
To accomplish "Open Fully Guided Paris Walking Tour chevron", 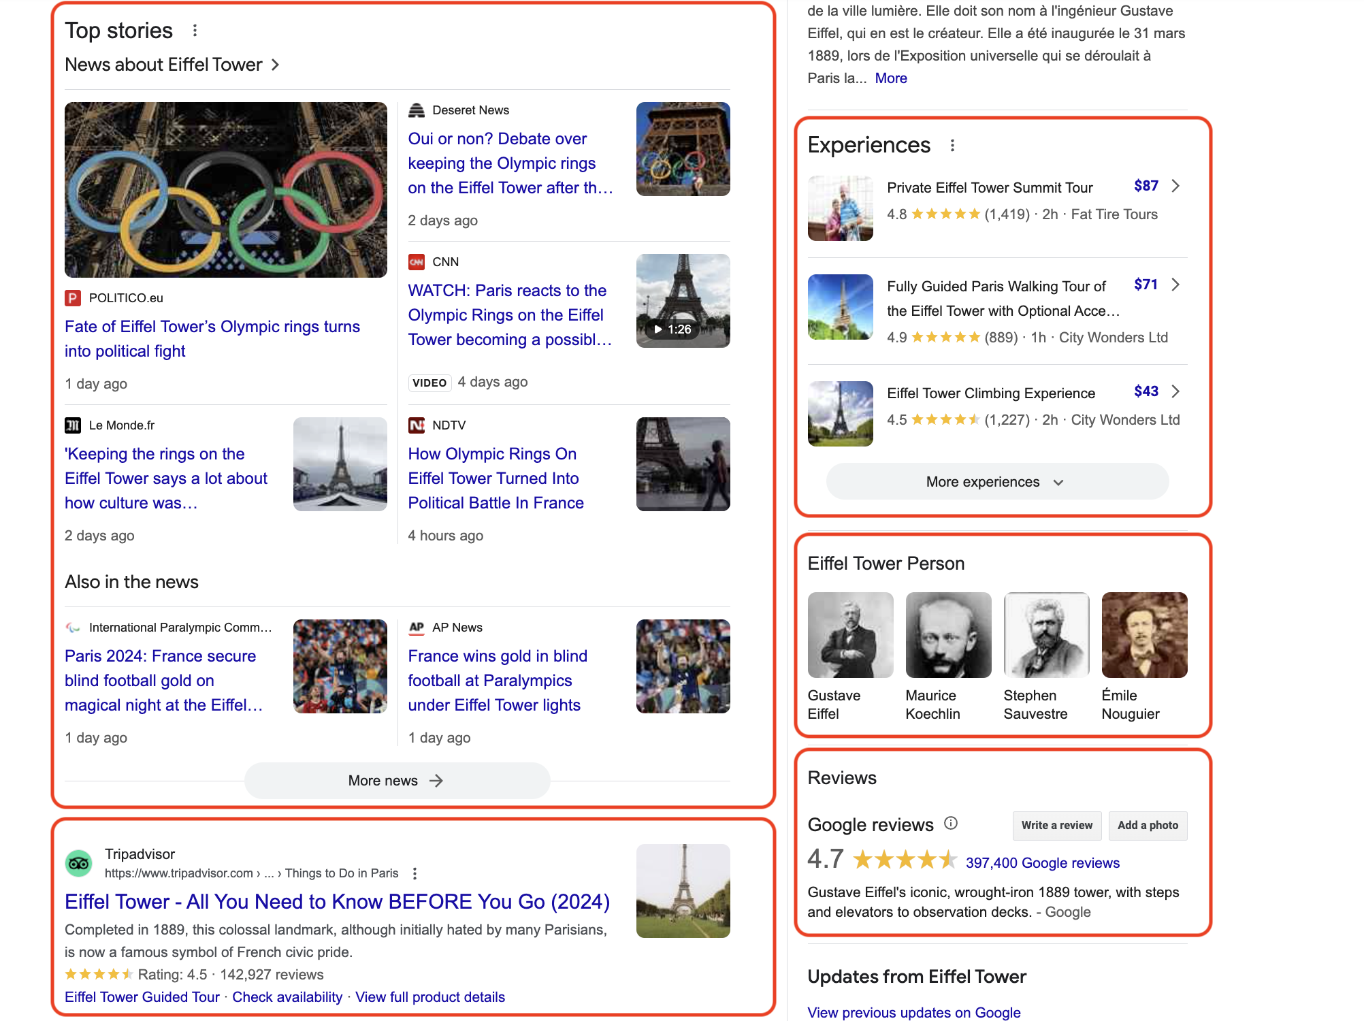I will click(x=1175, y=285).
